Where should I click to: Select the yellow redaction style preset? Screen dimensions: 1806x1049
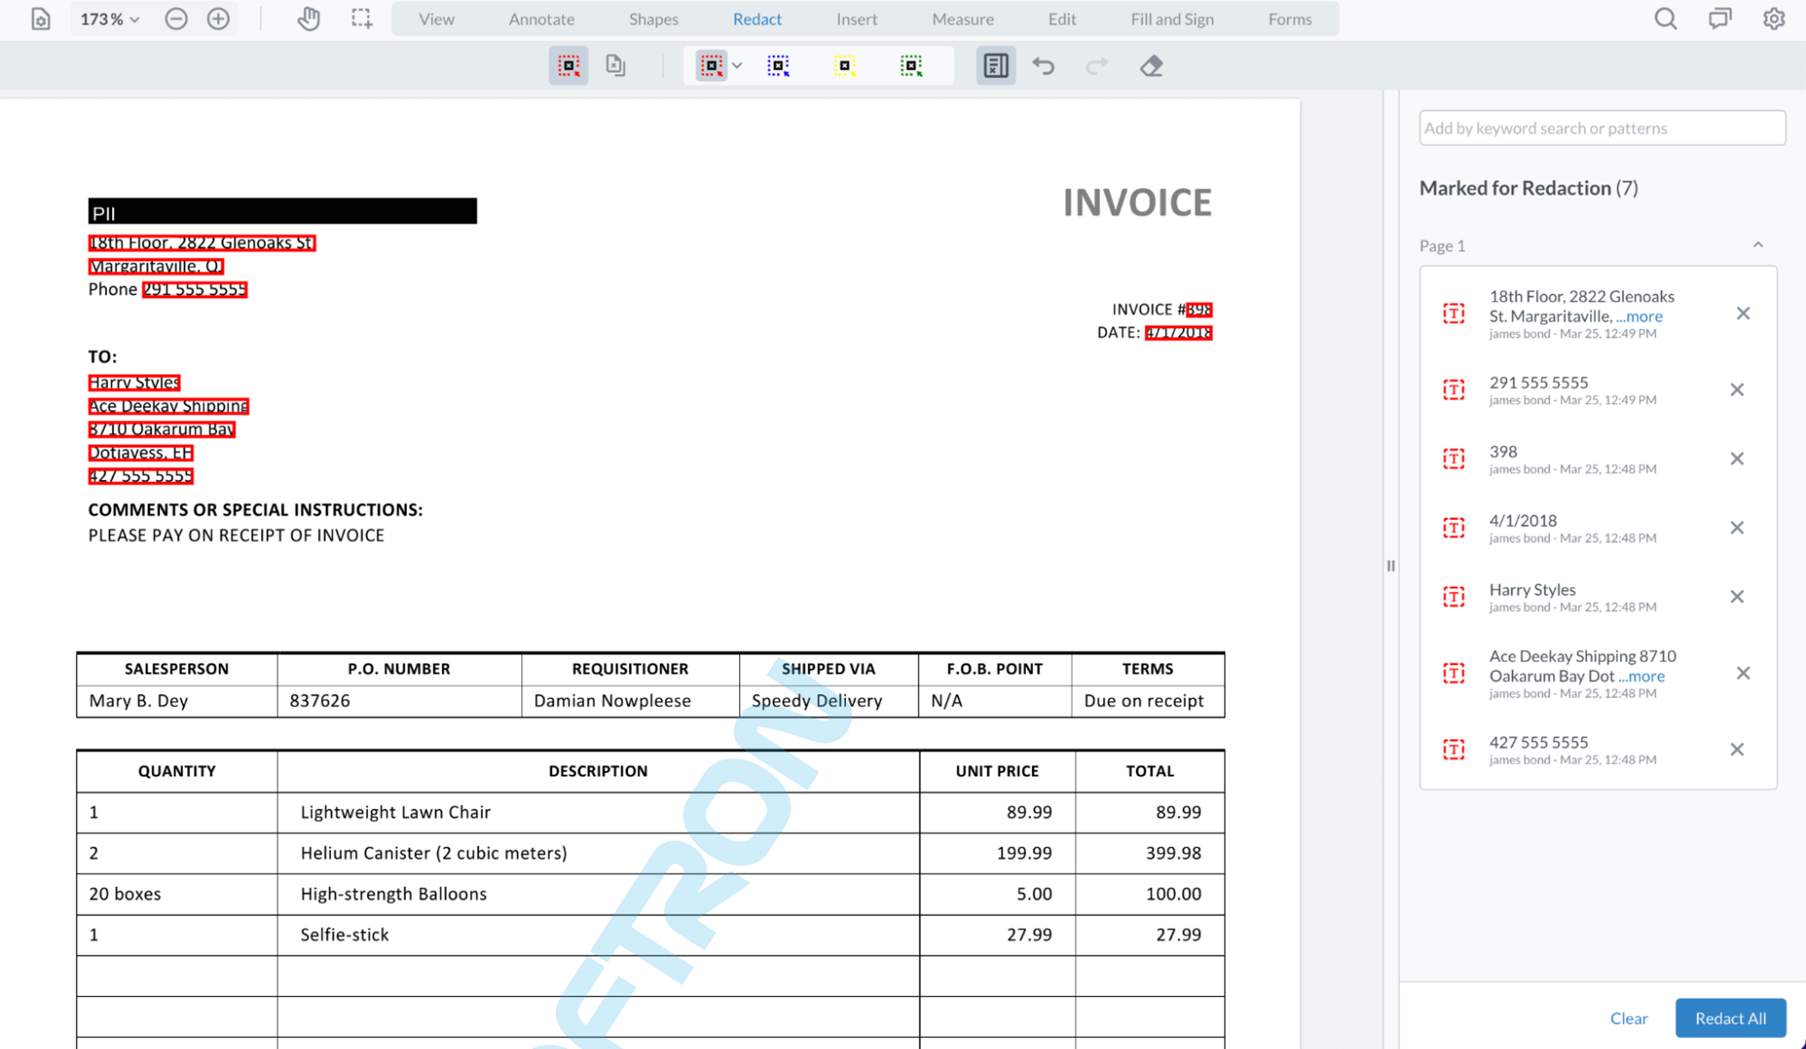[844, 66]
